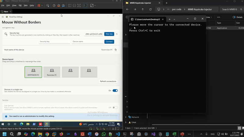Open VMware stretch mode dropdown arrow
The width and height of the screenshot is (244, 137).
pos(95,6)
